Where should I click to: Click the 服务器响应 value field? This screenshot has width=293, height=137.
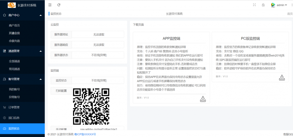(98, 45)
